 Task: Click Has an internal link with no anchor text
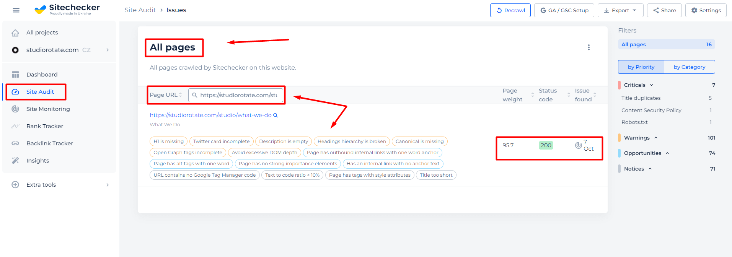click(x=393, y=164)
